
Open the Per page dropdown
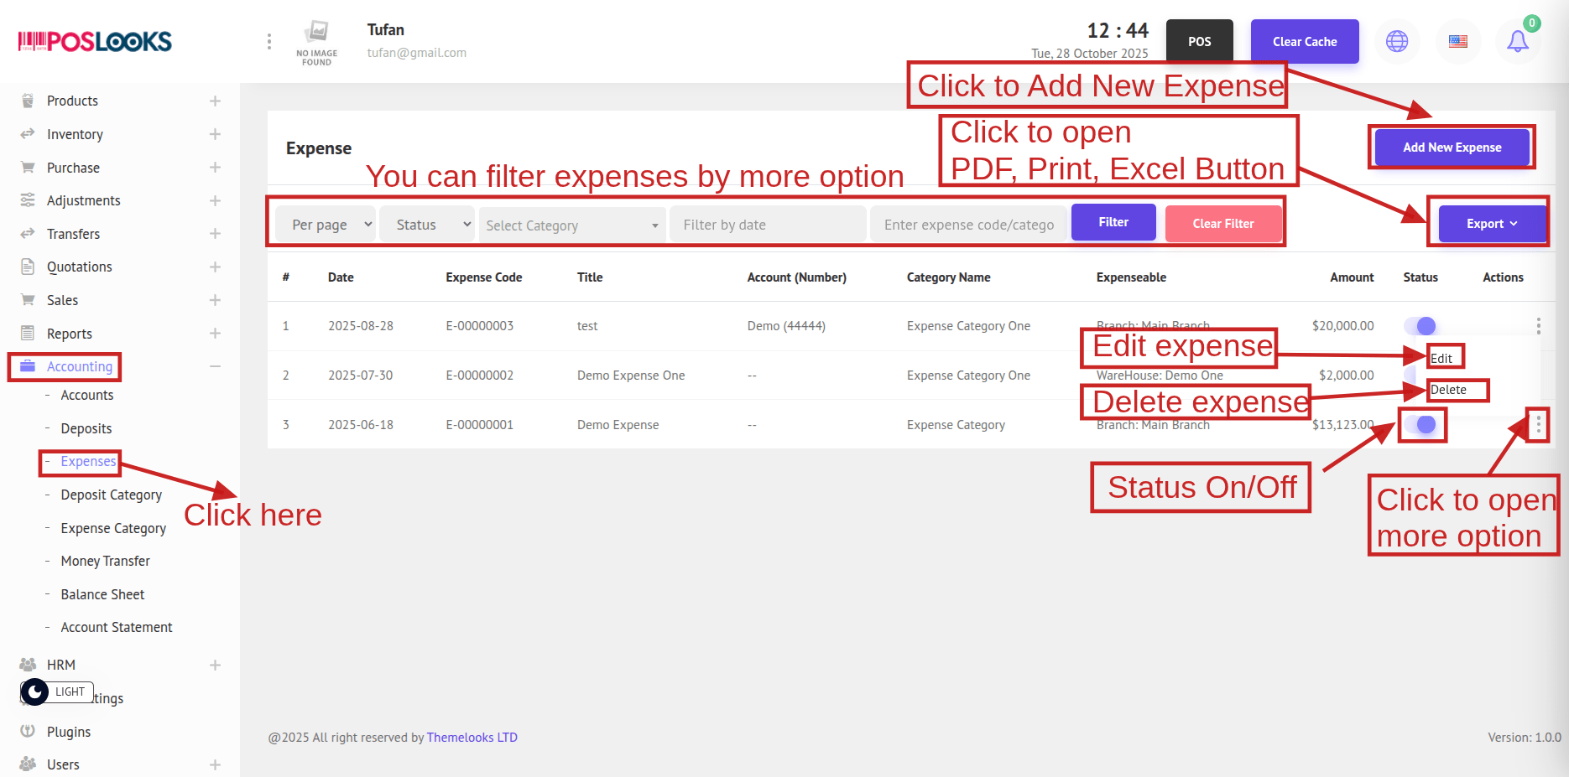click(325, 225)
